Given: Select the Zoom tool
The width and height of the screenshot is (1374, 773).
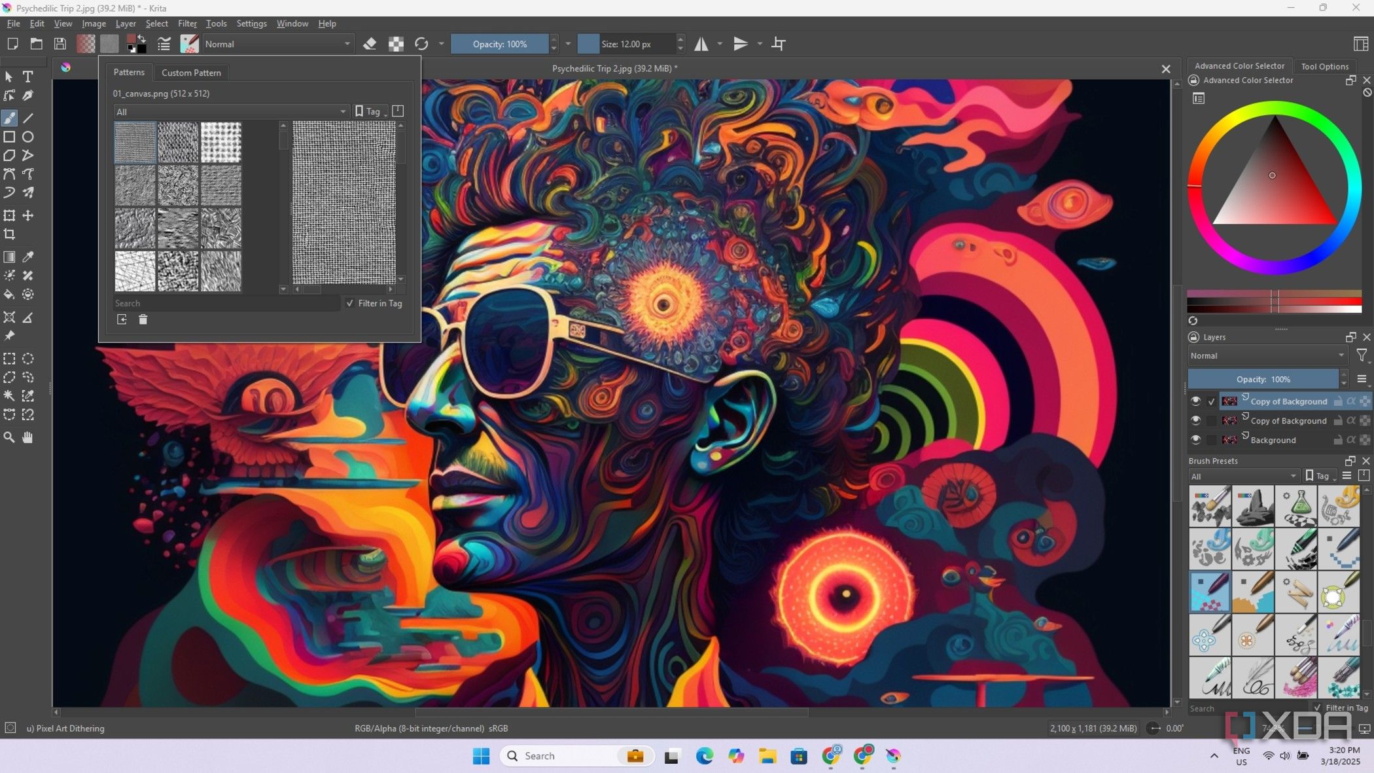Looking at the screenshot, I should [9, 437].
